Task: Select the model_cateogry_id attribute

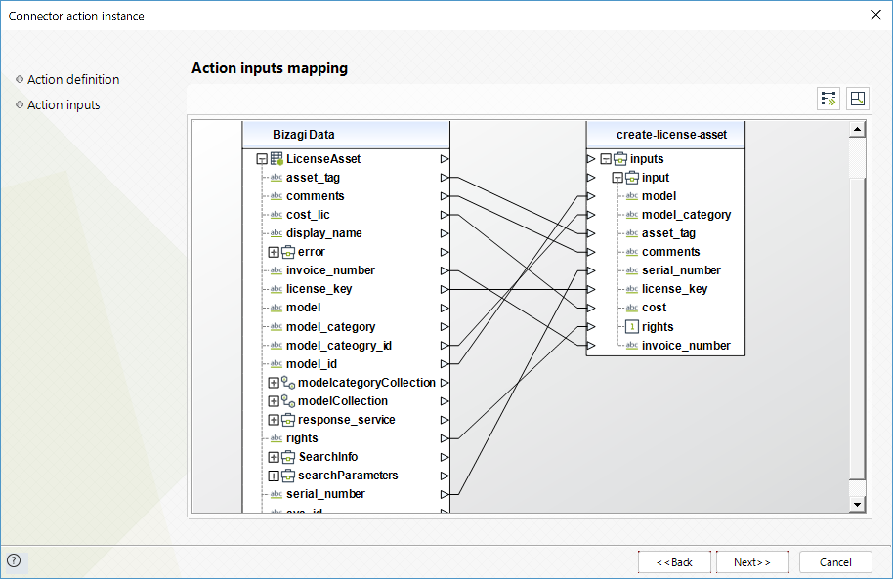Action: (x=339, y=346)
